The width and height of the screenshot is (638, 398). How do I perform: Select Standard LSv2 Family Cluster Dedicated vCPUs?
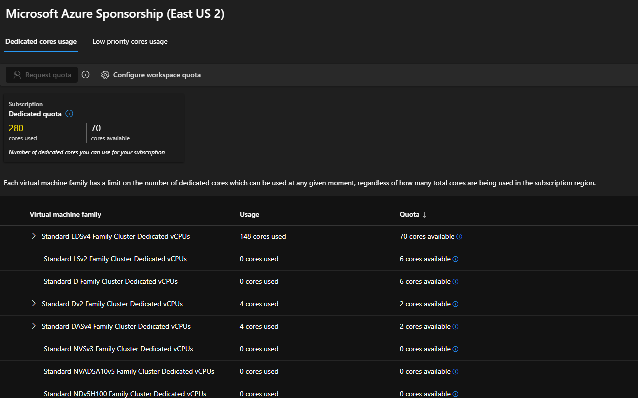coord(115,259)
